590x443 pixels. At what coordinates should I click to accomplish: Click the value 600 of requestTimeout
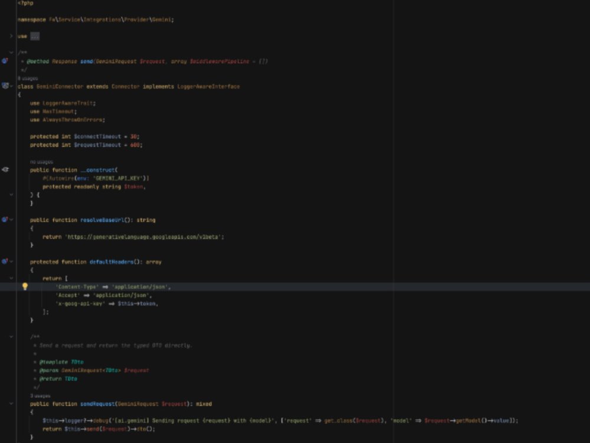pyautogui.click(x=135, y=145)
